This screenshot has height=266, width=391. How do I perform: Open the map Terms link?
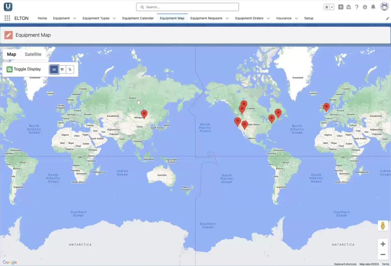tap(385, 264)
